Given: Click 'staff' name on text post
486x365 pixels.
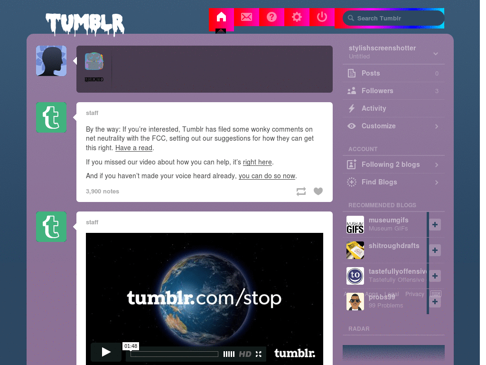Looking at the screenshot, I should [x=92, y=113].
